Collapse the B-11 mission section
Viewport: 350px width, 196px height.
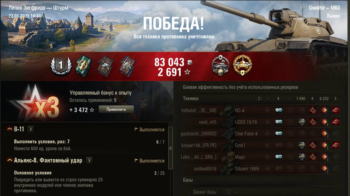pos(10,129)
